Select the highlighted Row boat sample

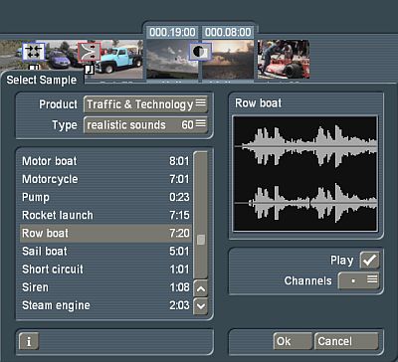[x=105, y=233]
